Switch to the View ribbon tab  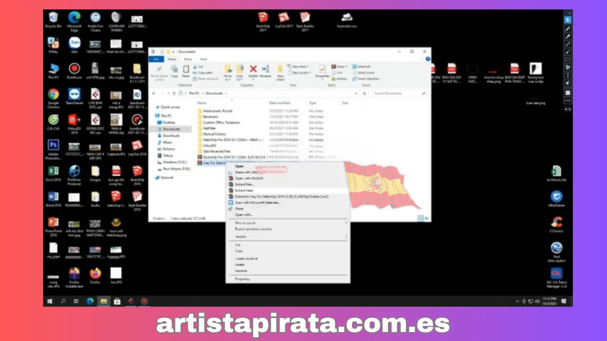(x=203, y=59)
